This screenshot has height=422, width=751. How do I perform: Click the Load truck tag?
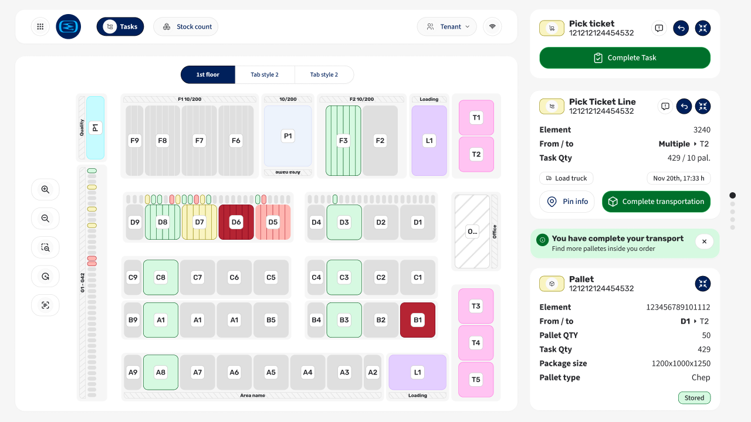pos(566,178)
